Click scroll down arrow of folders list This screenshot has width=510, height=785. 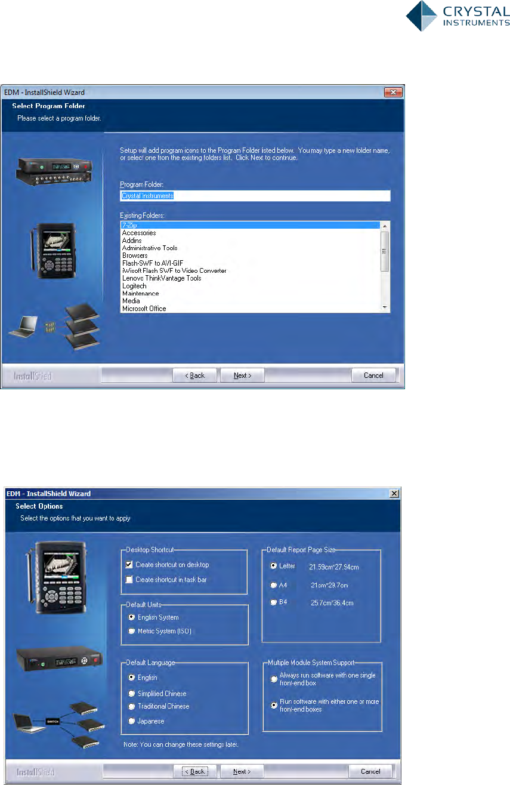coord(385,307)
